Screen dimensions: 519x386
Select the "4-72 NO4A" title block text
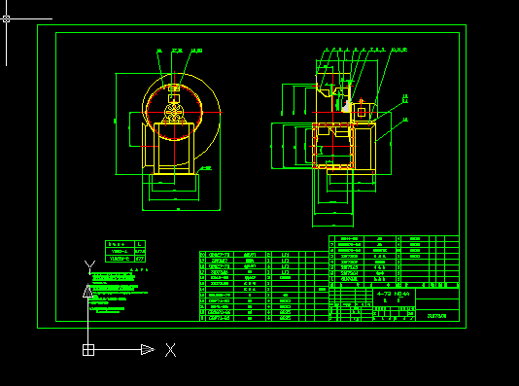394,294
